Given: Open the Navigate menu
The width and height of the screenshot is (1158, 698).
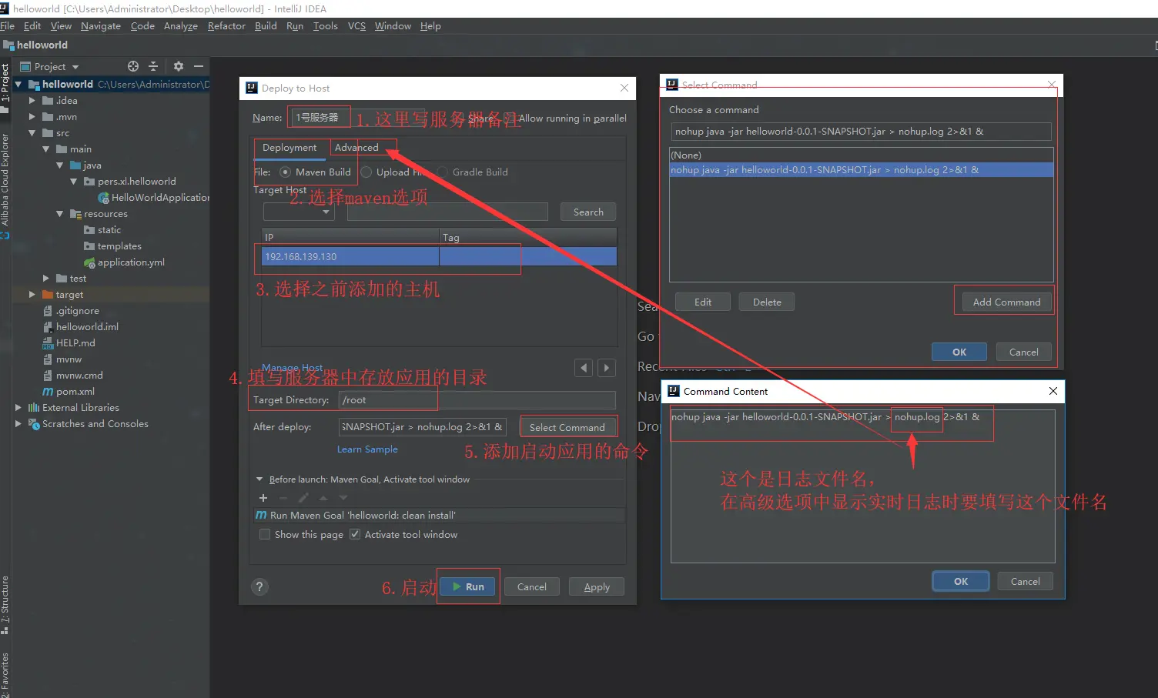Looking at the screenshot, I should tap(101, 26).
